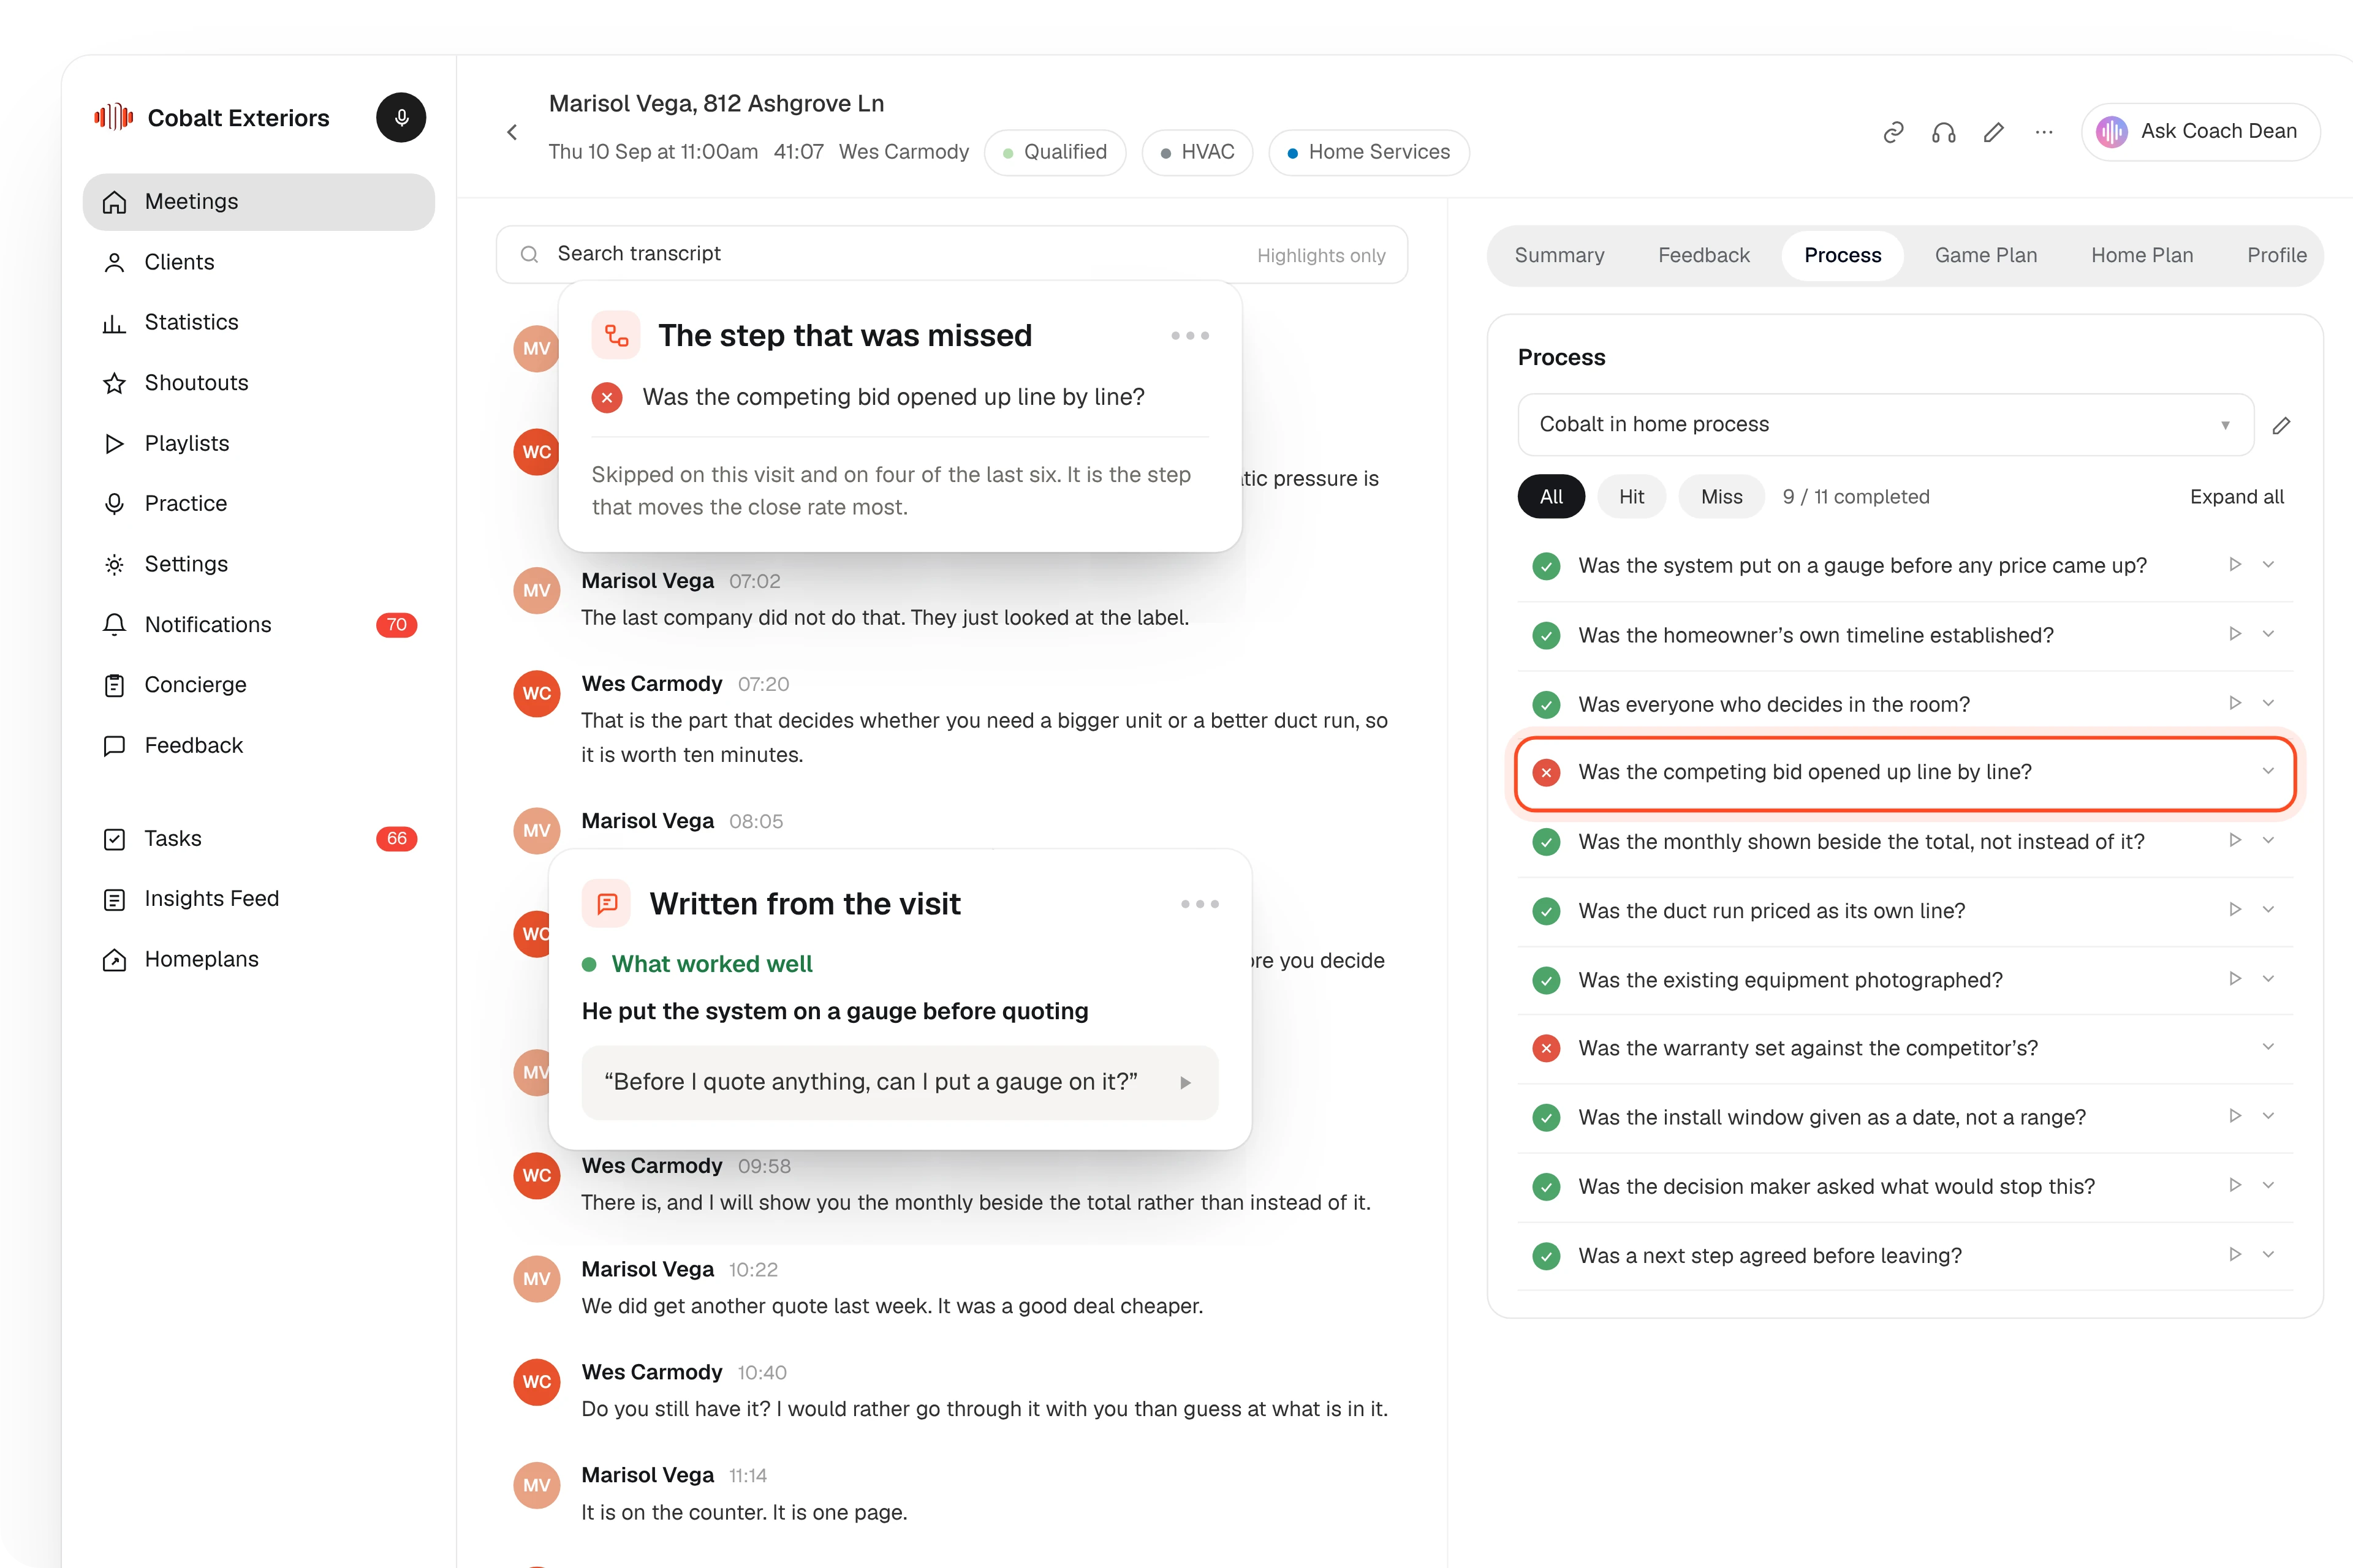Play clip for install window date

(2235, 1116)
